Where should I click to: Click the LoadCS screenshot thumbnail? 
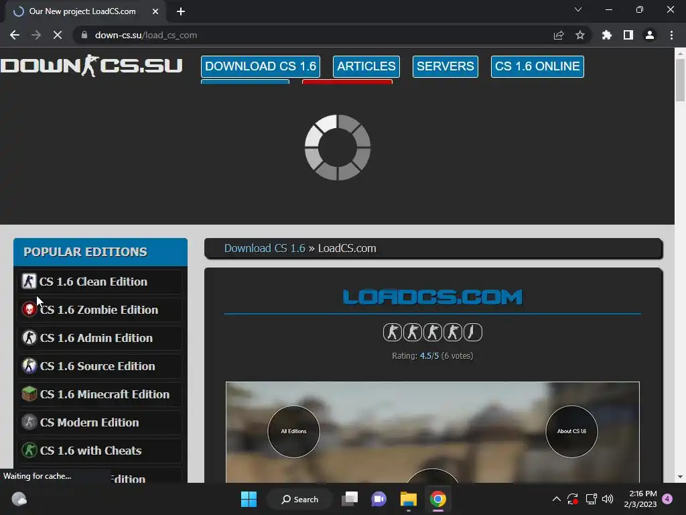(x=432, y=433)
